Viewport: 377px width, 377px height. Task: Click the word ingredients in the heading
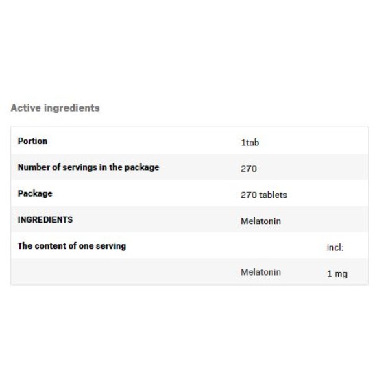tap(72, 108)
